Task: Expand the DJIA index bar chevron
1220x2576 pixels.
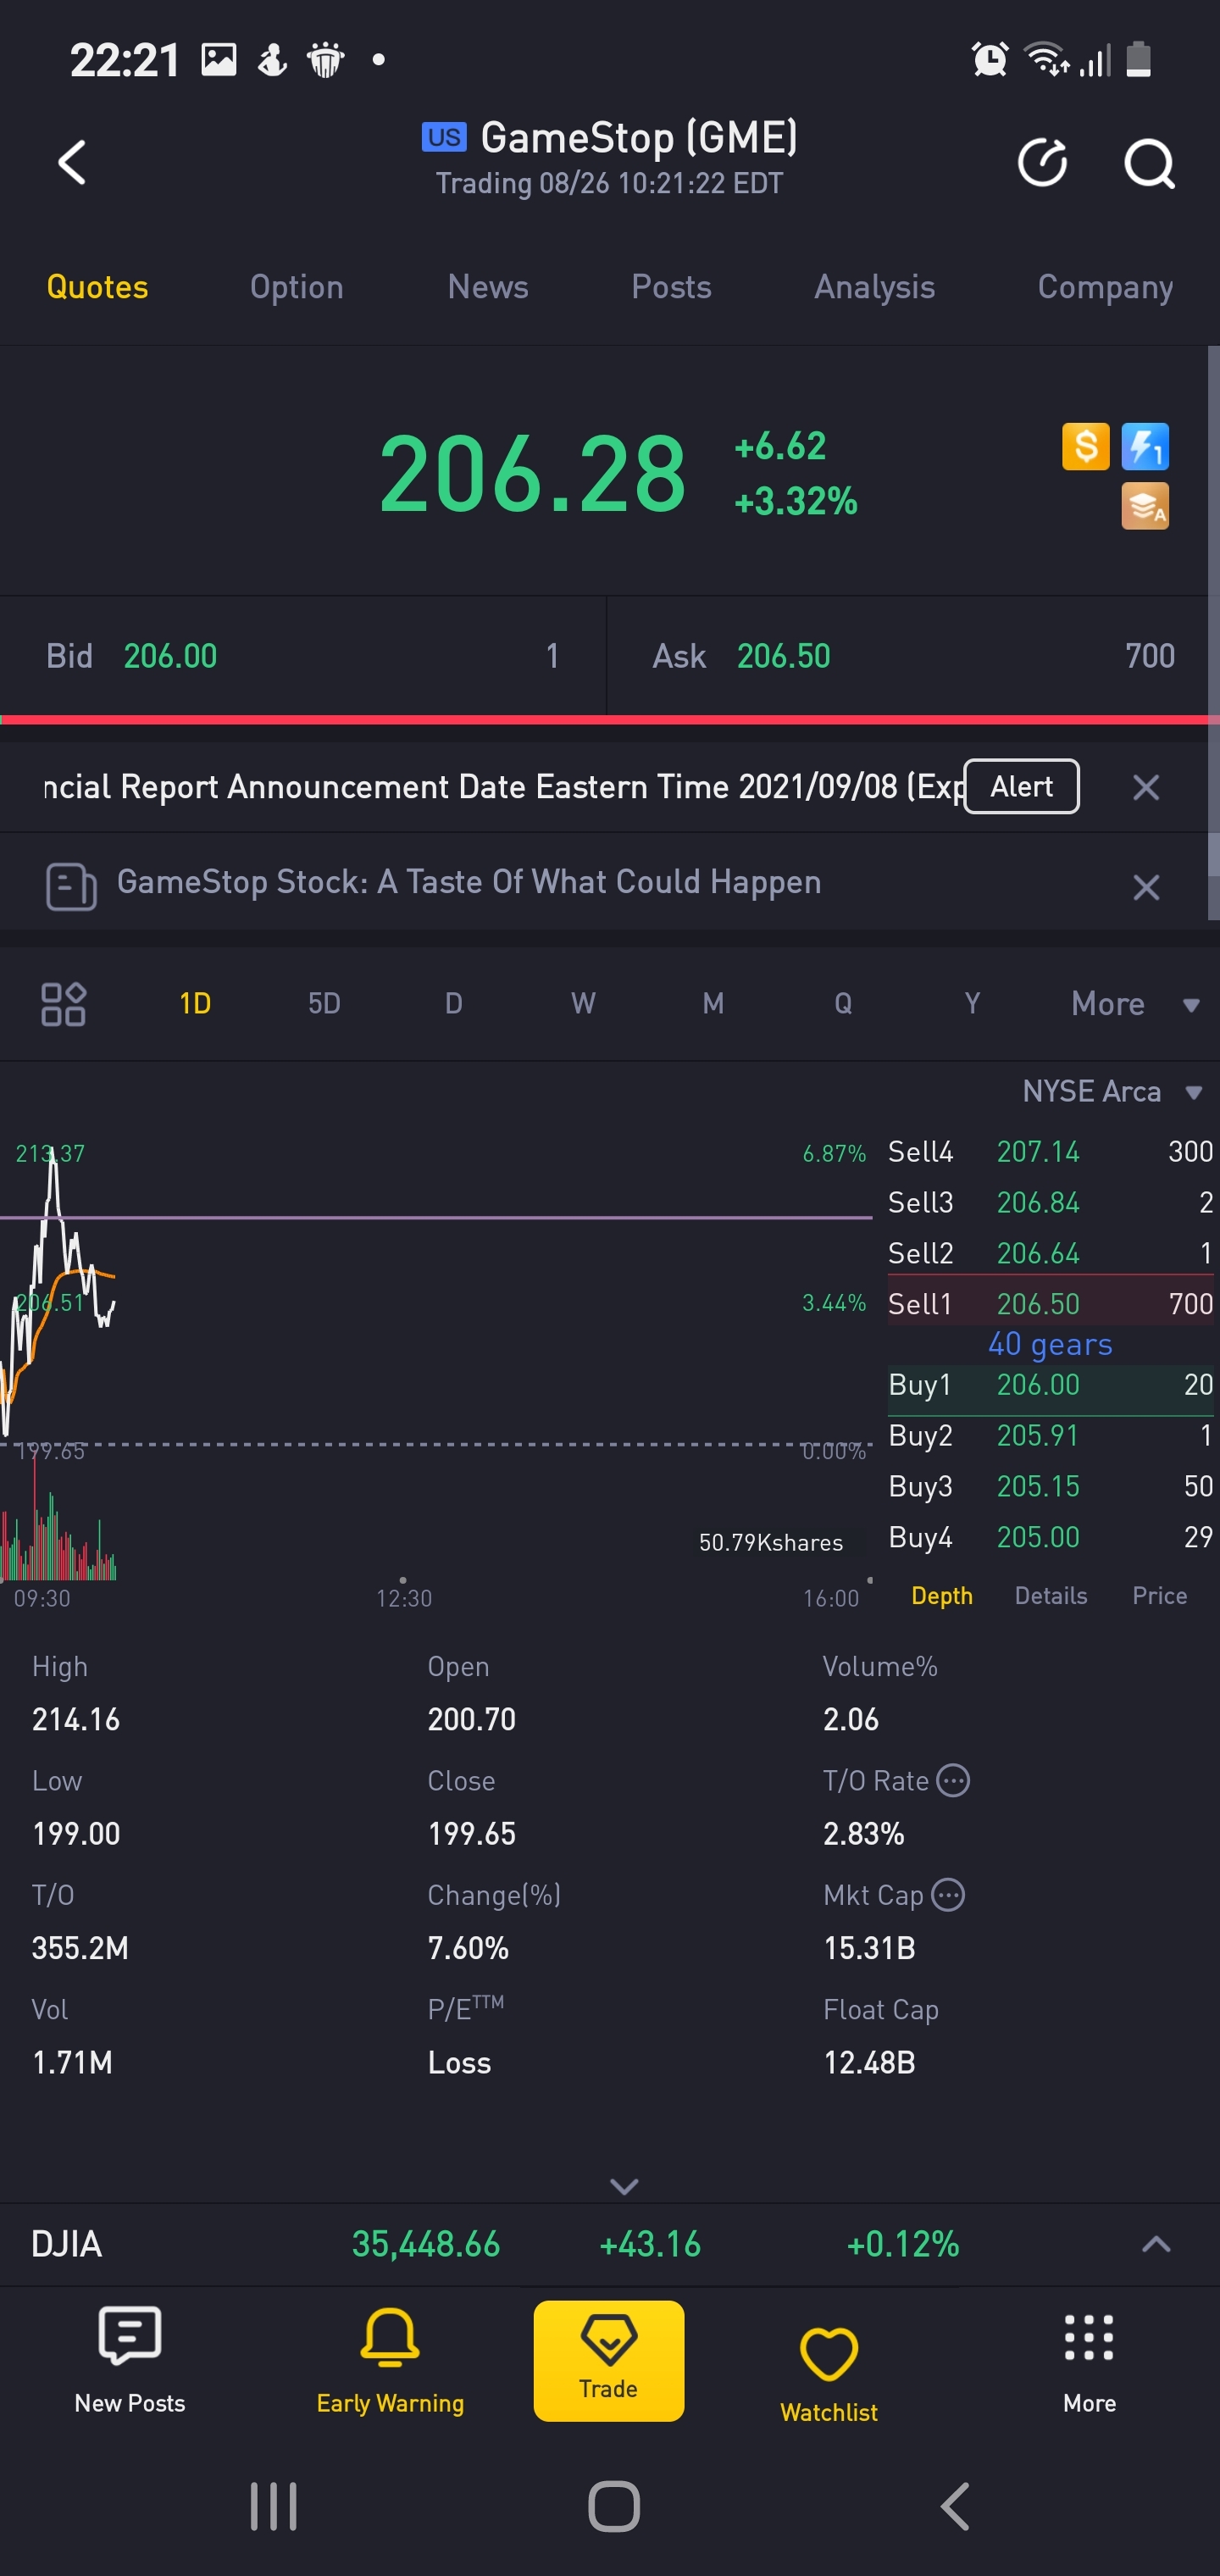Action: click(1156, 2244)
